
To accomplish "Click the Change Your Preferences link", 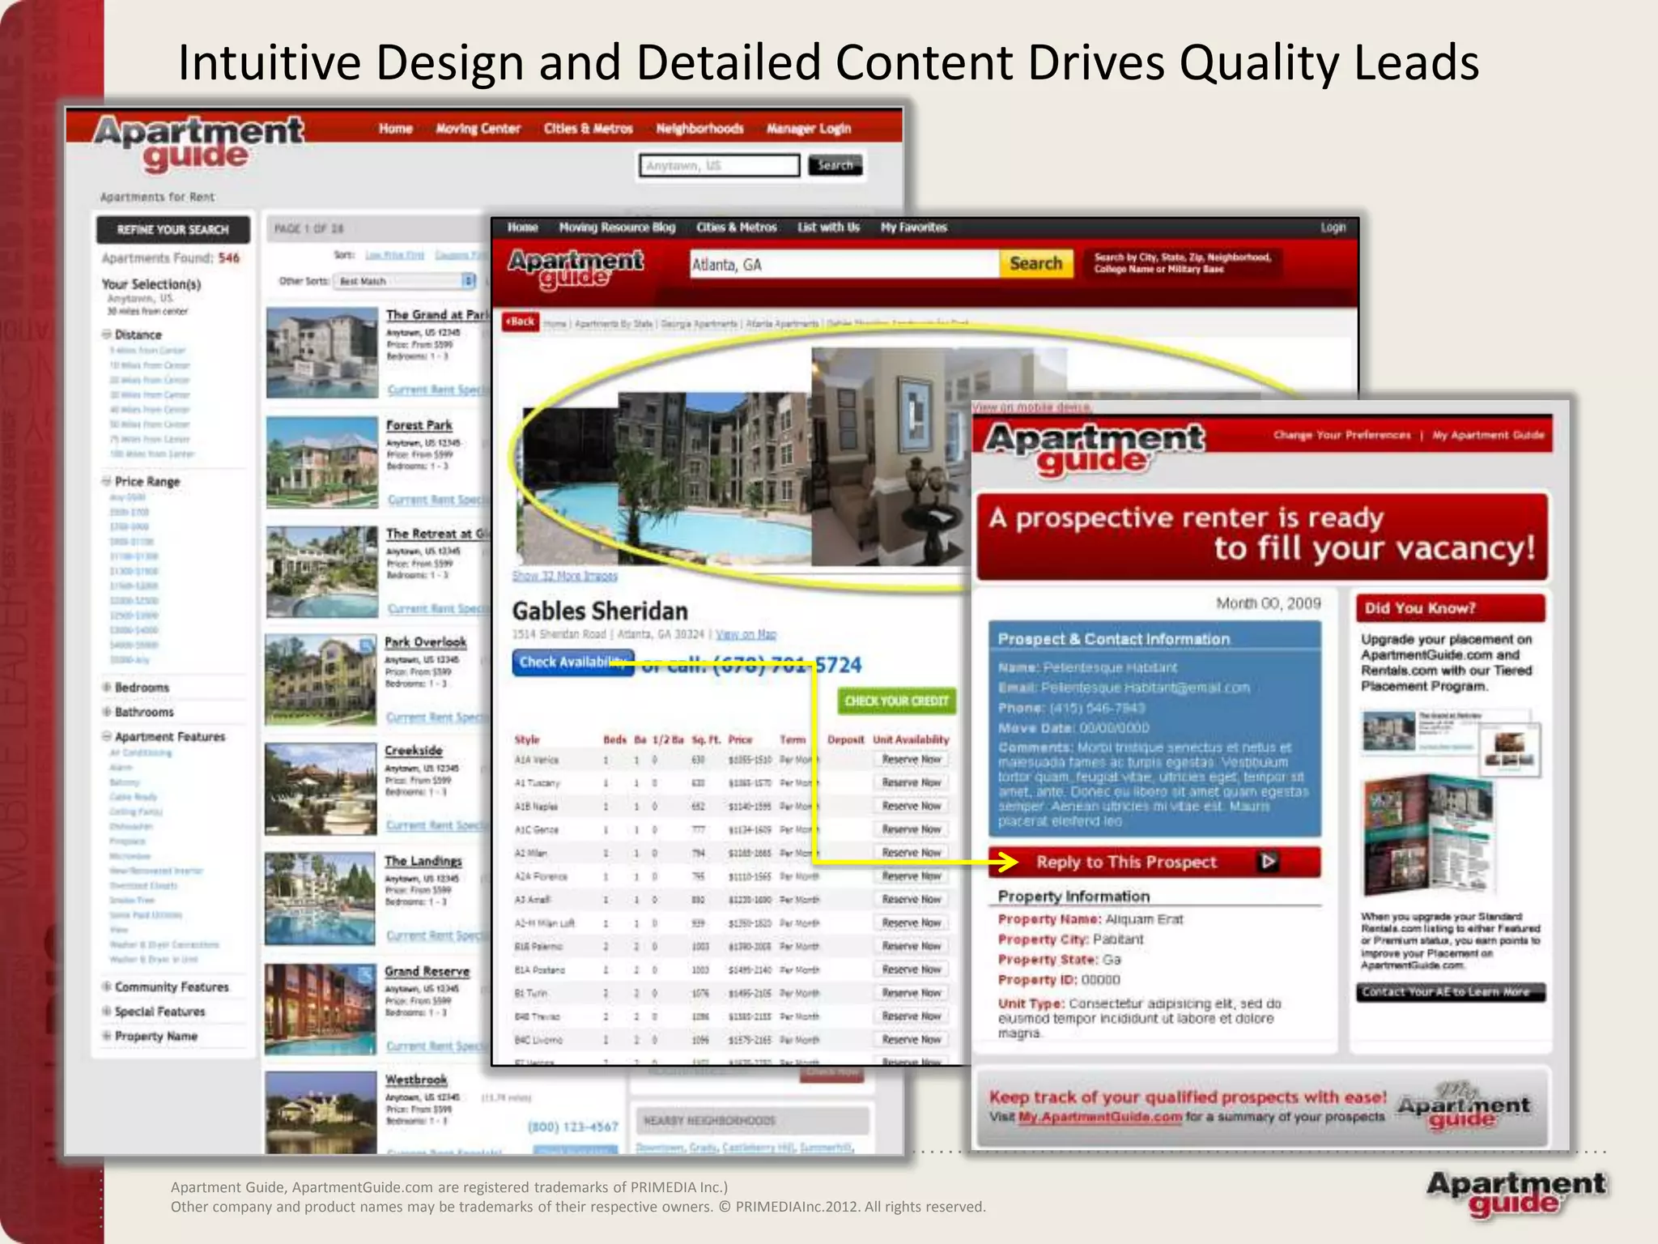I will tap(1342, 435).
